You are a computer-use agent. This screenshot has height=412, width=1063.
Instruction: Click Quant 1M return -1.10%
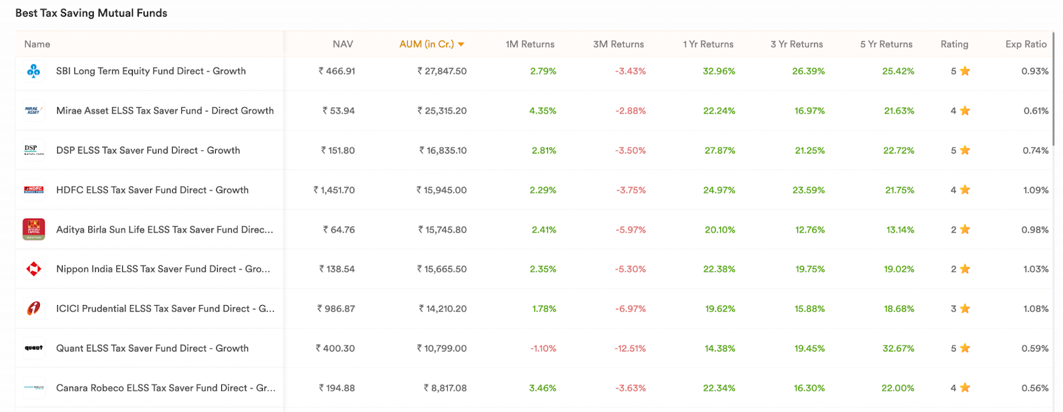(543, 348)
